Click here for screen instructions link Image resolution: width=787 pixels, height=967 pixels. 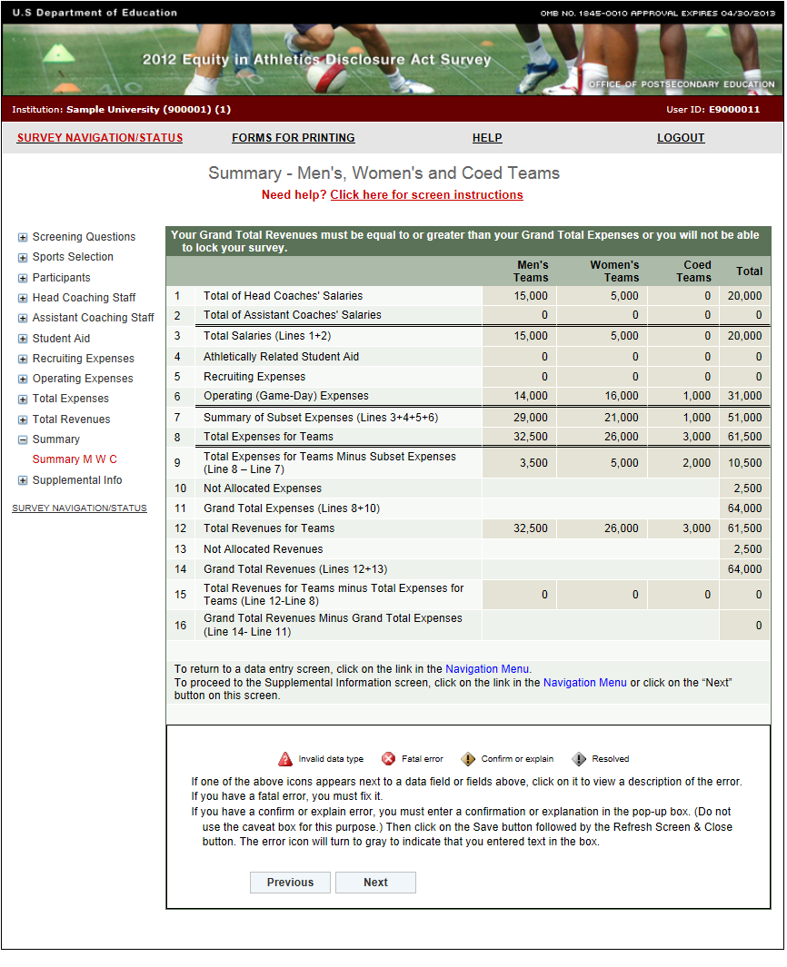[426, 195]
